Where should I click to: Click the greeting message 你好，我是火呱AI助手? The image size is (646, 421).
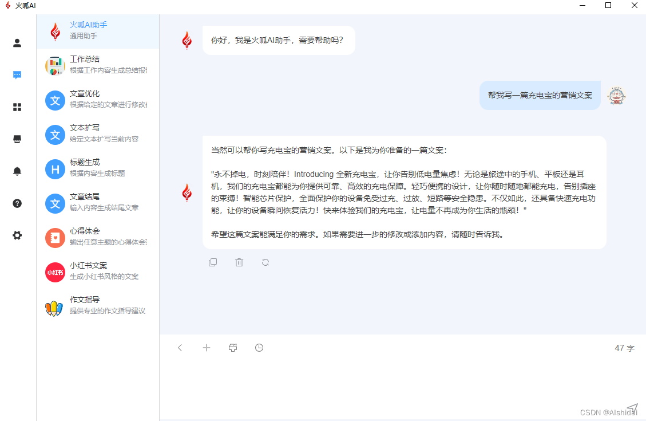279,41
